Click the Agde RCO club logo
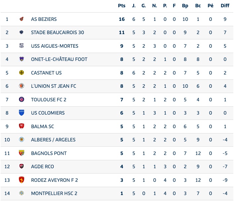Viewport: 235px width, 202px height. tap(22, 166)
